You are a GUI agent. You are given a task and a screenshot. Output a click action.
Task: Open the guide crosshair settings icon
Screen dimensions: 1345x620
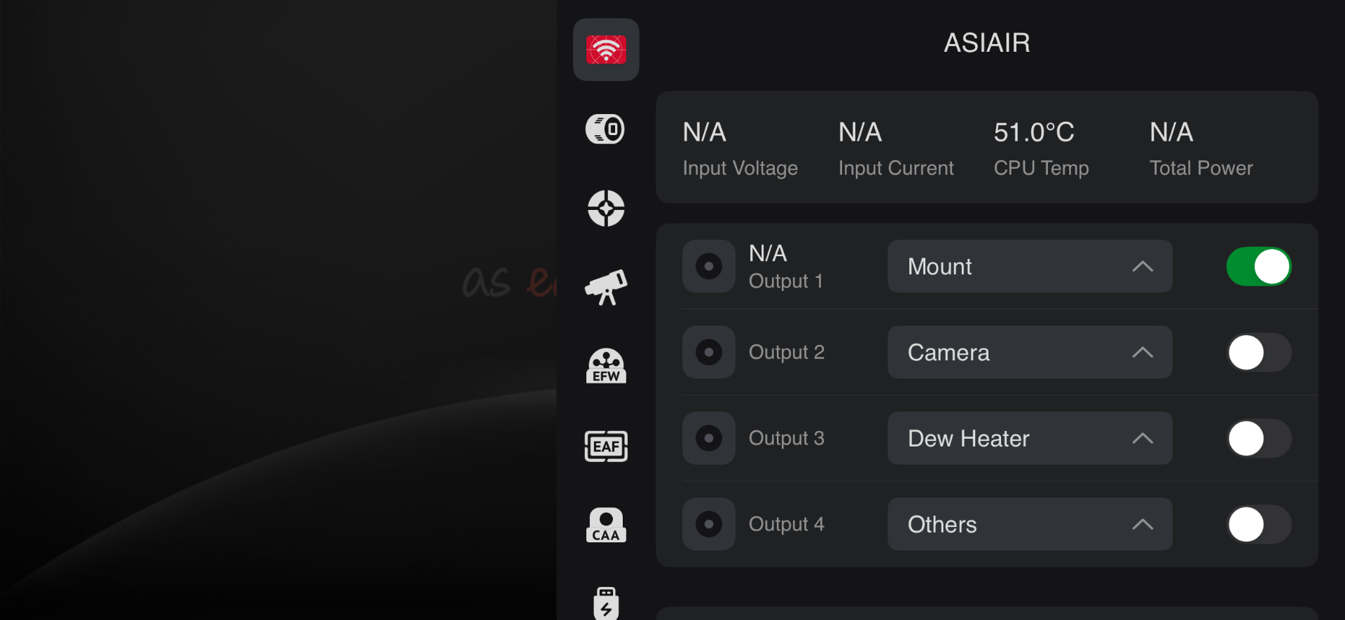coord(606,209)
